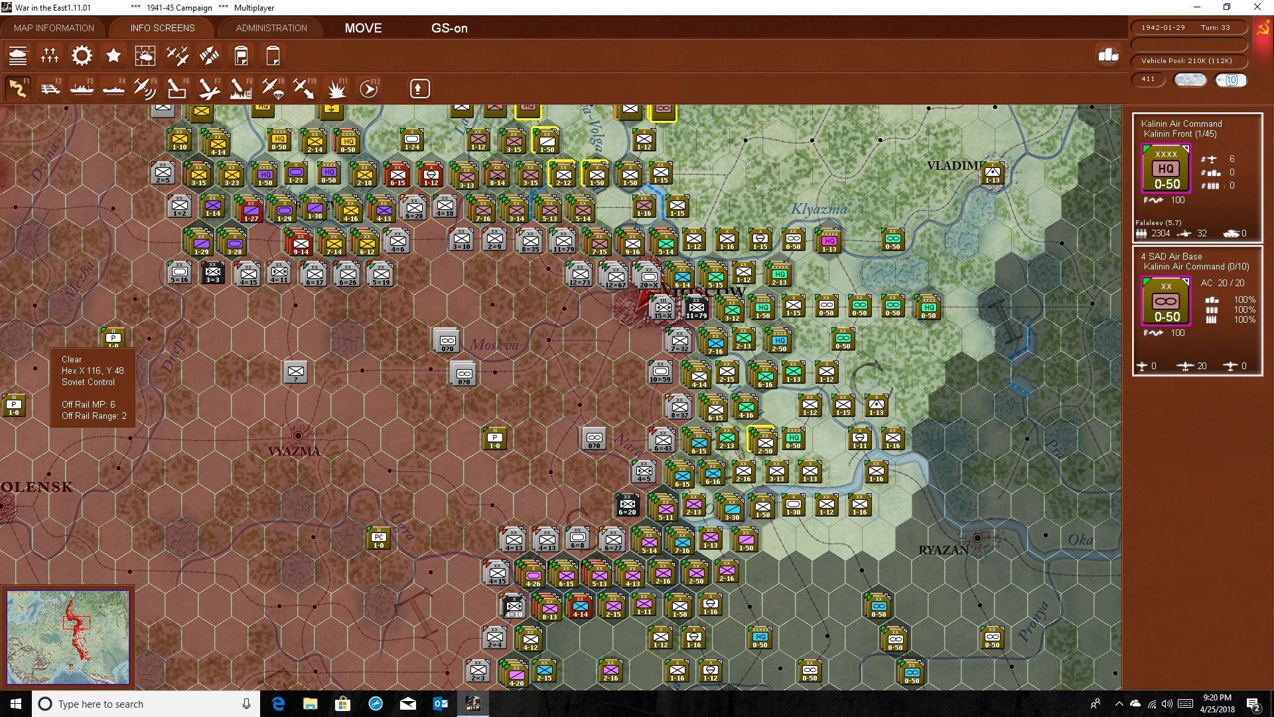Open the Info Screens tab
The image size is (1274, 717).
point(163,28)
